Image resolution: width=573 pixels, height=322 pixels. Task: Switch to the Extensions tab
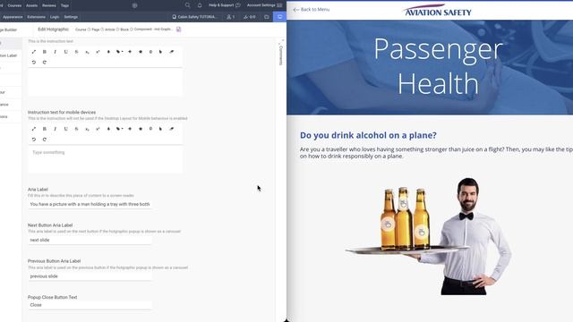(x=37, y=17)
